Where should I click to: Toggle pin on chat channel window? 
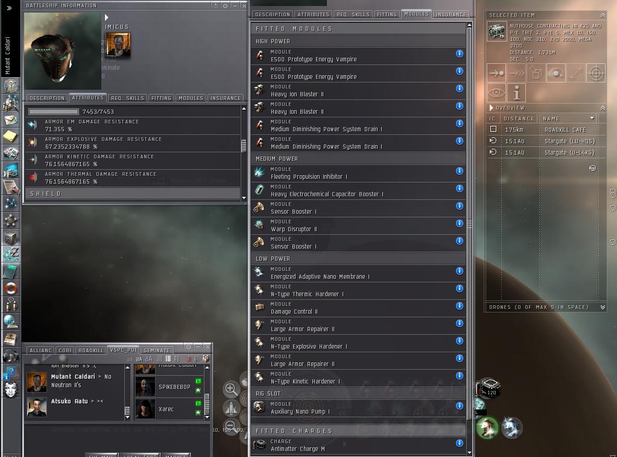pyautogui.click(x=189, y=347)
